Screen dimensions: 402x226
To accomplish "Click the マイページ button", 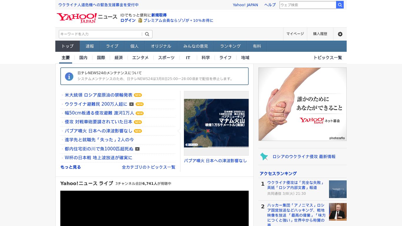I will tap(295, 34).
